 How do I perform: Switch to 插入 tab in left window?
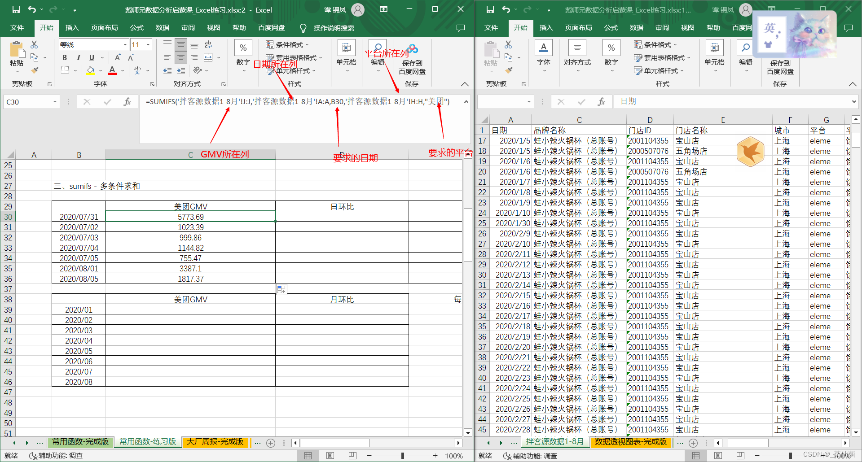(x=72, y=28)
